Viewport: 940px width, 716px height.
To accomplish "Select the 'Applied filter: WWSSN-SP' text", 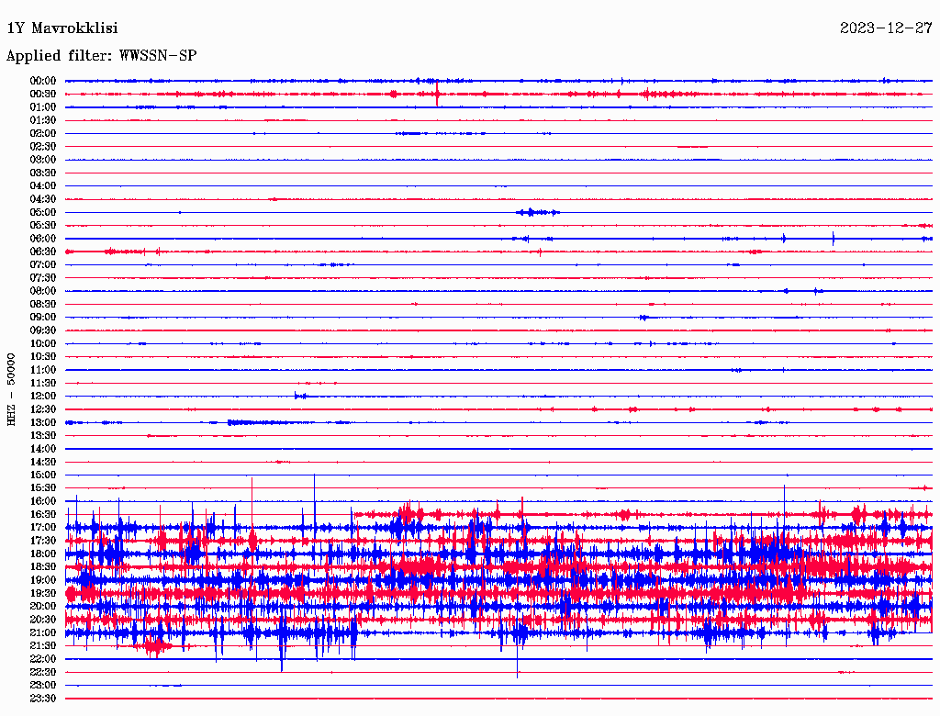I will point(101,56).
